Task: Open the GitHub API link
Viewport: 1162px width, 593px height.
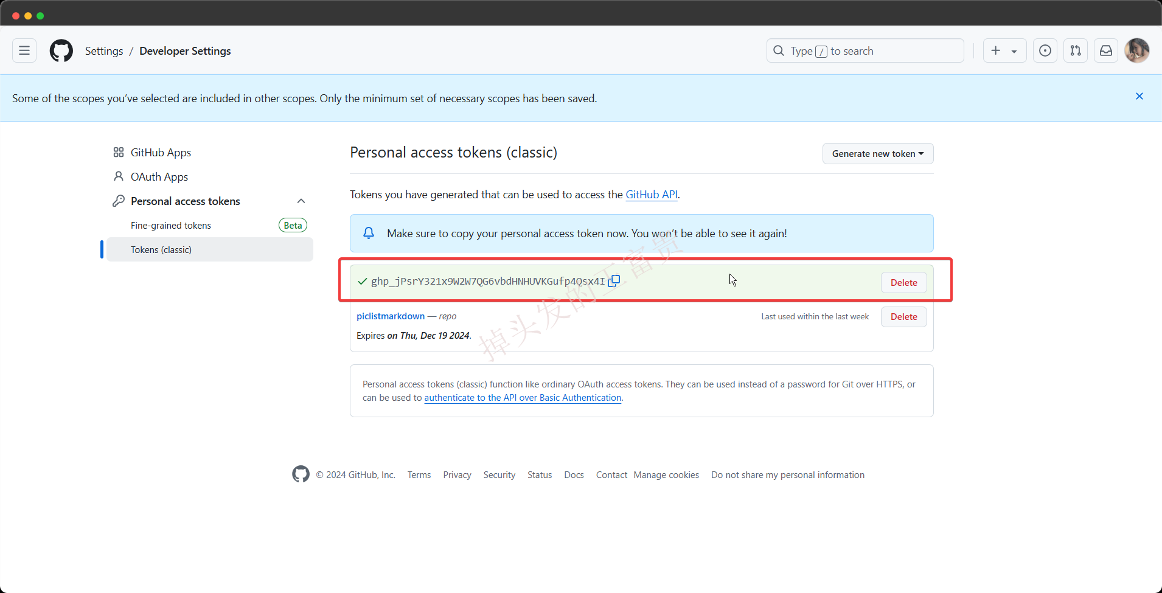Action: click(652, 195)
